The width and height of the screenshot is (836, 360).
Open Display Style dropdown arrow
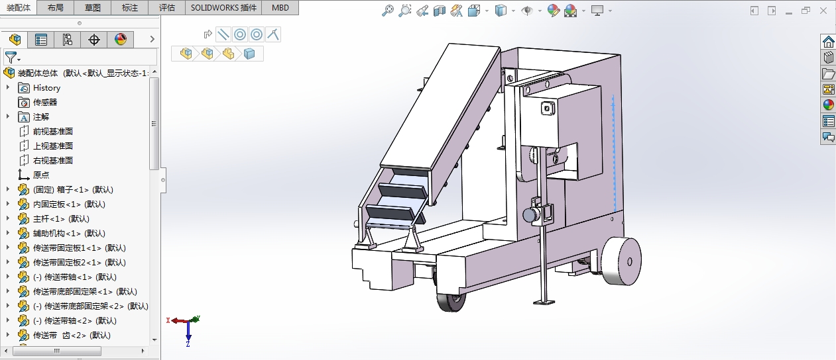(x=514, y=11)
